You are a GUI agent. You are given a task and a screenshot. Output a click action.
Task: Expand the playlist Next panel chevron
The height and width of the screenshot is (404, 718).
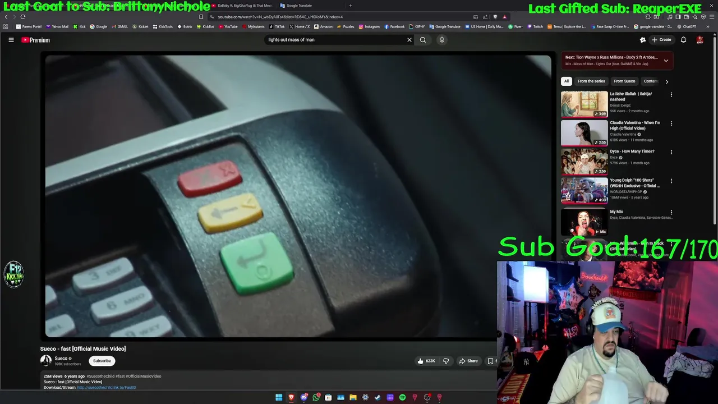666,61
